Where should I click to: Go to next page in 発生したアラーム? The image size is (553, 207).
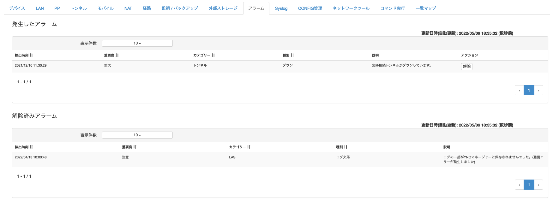coord(538,90)
